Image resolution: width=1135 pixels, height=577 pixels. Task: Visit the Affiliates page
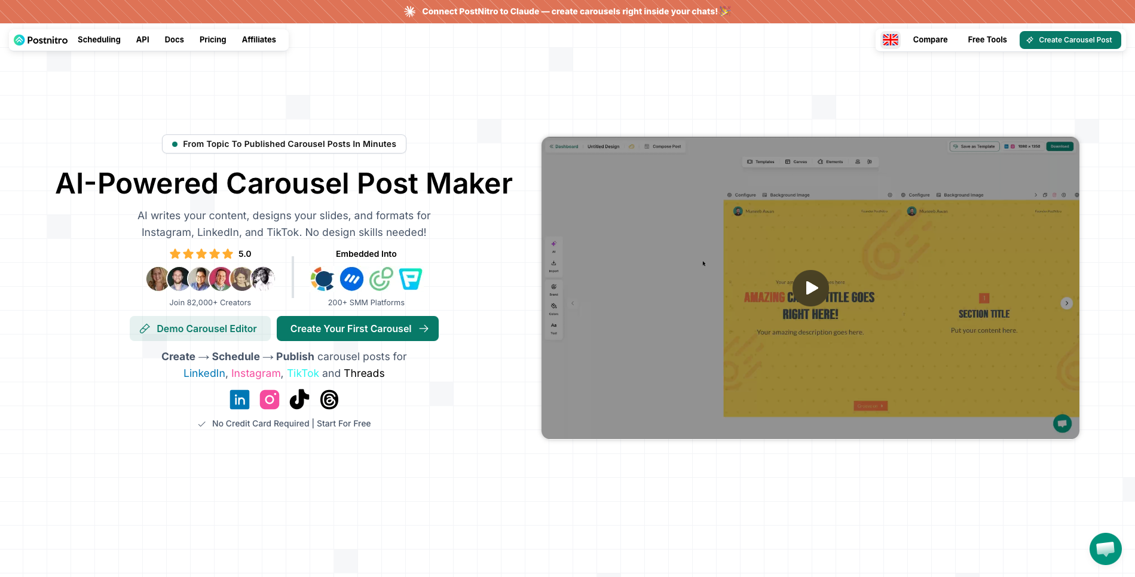click(259, 39)
